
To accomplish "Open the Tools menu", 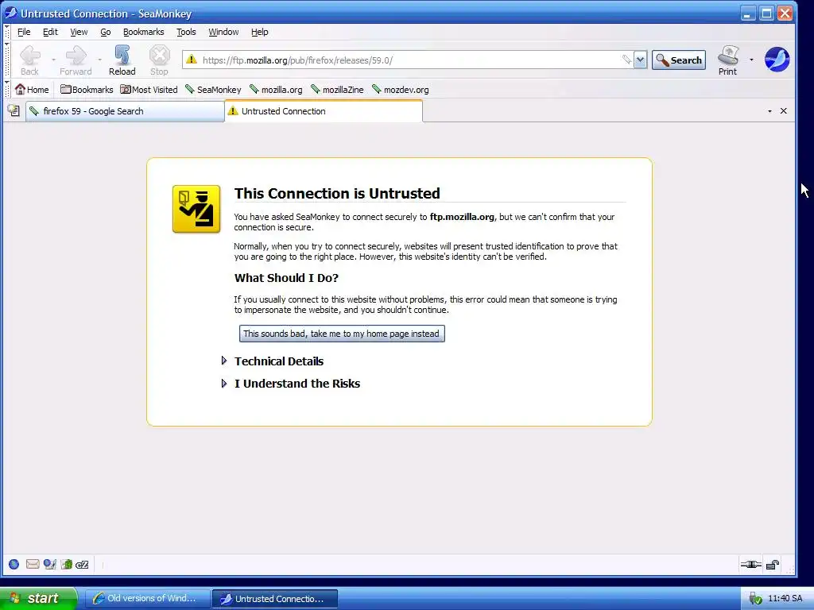I will (186, 32).
